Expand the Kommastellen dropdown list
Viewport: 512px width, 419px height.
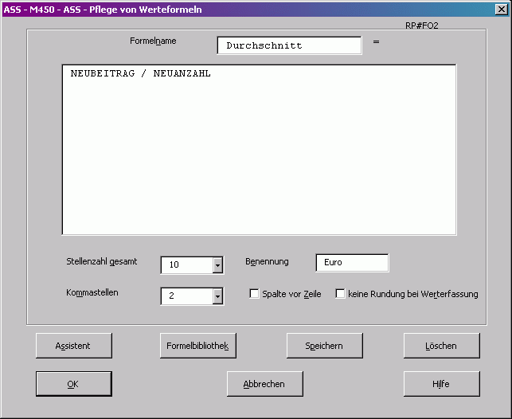217,296
